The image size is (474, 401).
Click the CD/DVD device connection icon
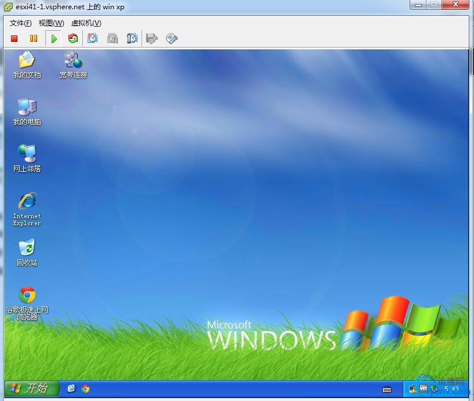pos(172,38)
